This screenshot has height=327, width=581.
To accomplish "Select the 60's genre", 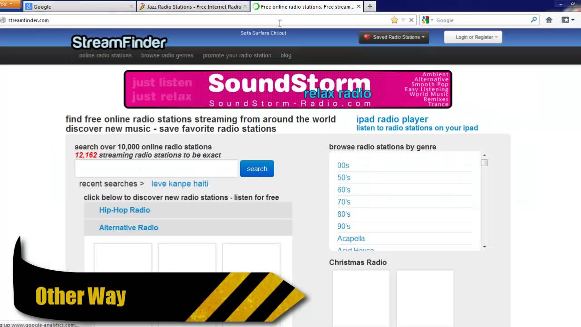I will (x=344, y=190).
